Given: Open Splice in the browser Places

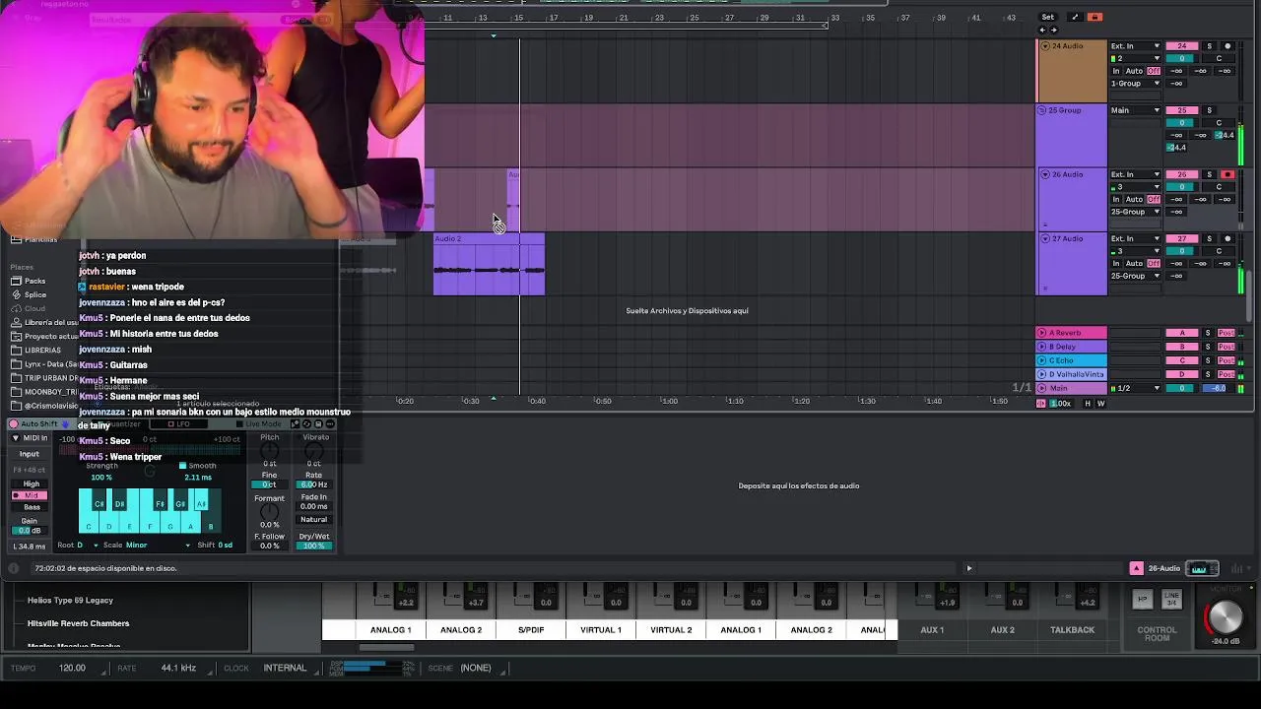Looking at the screenshot, I should pos(35,294).
